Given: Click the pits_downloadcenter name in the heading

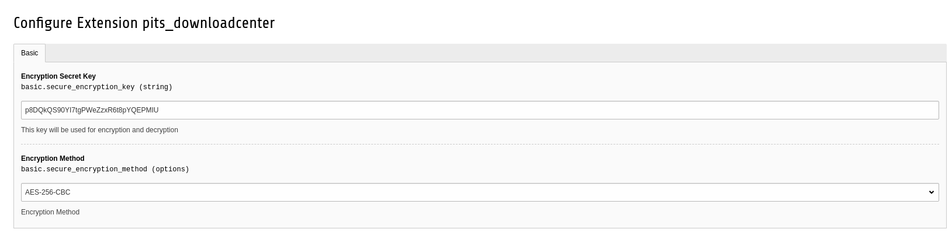Looking at the screenshot, I should [x=209, y=23].
